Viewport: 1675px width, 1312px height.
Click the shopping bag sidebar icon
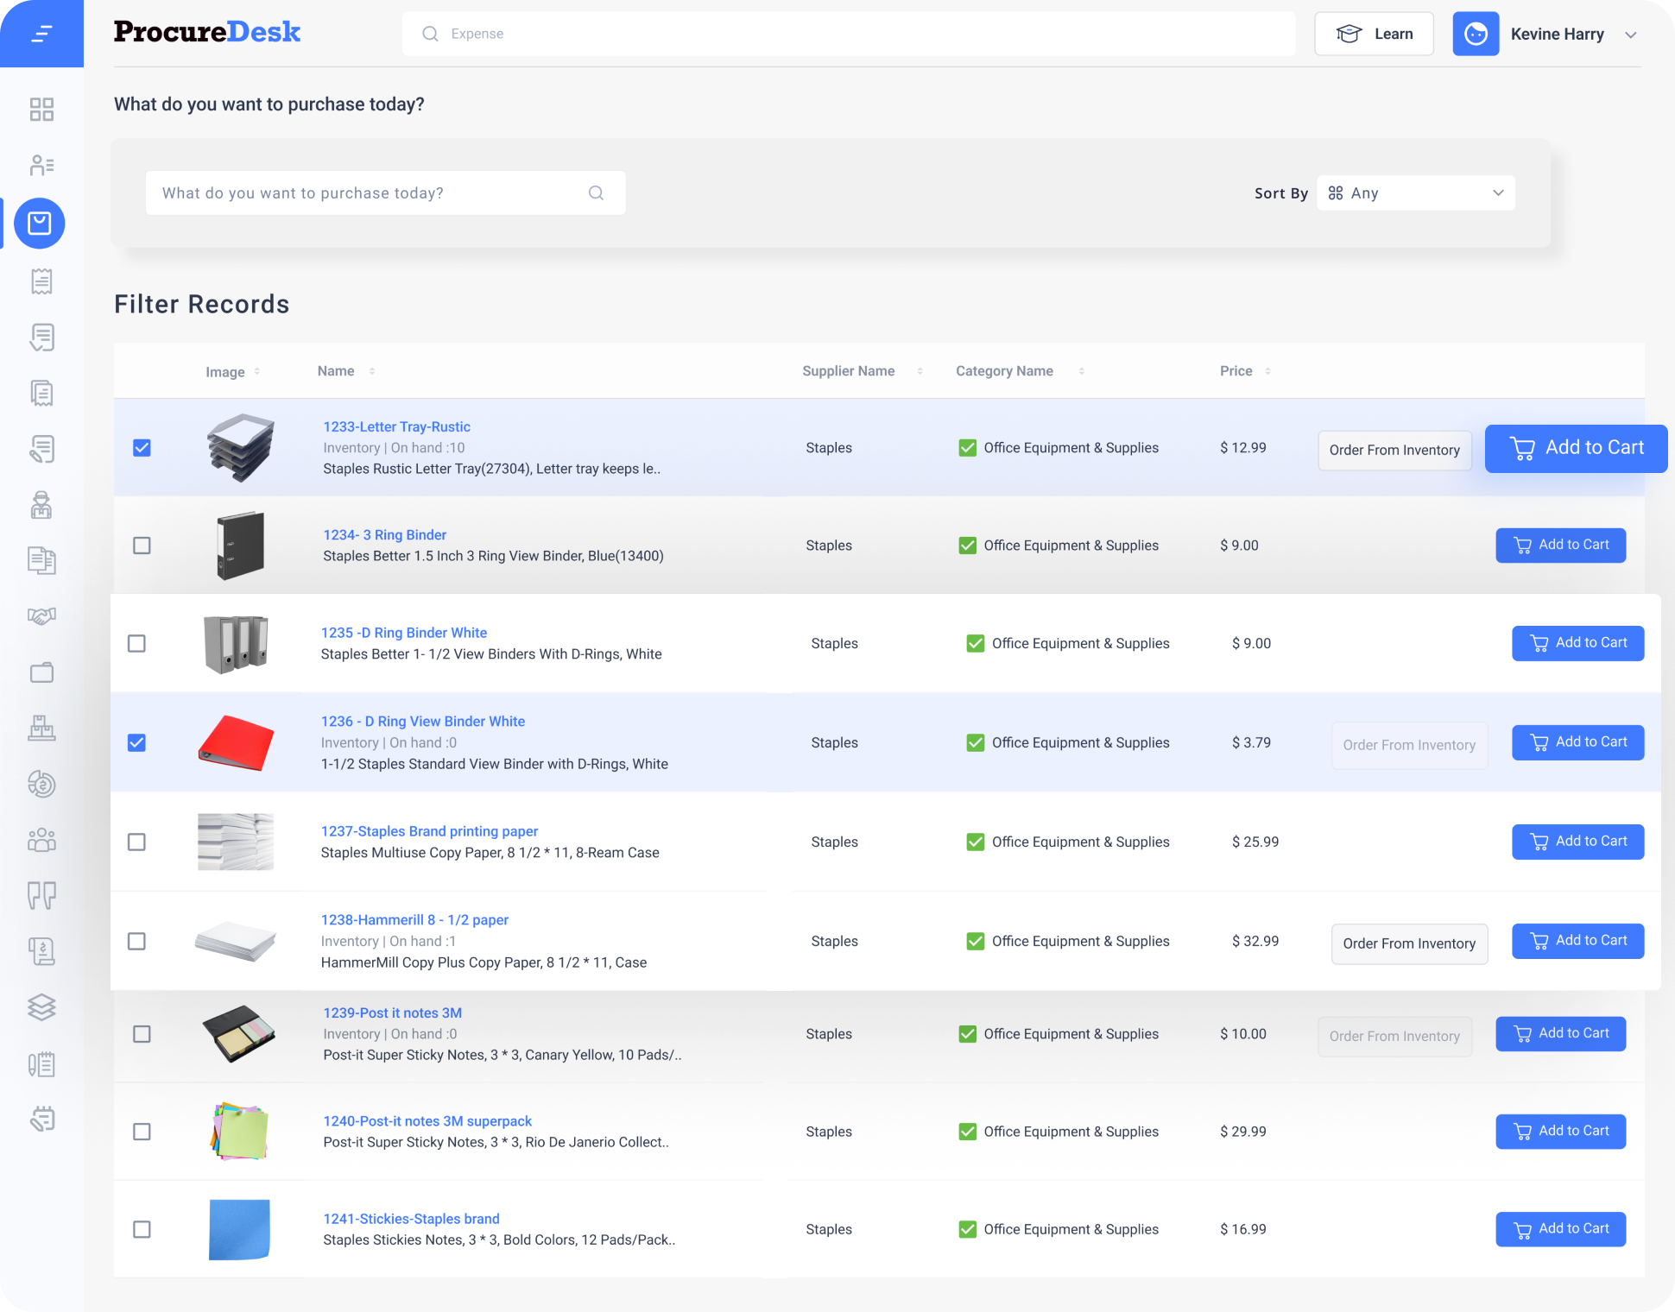(40, 224)
